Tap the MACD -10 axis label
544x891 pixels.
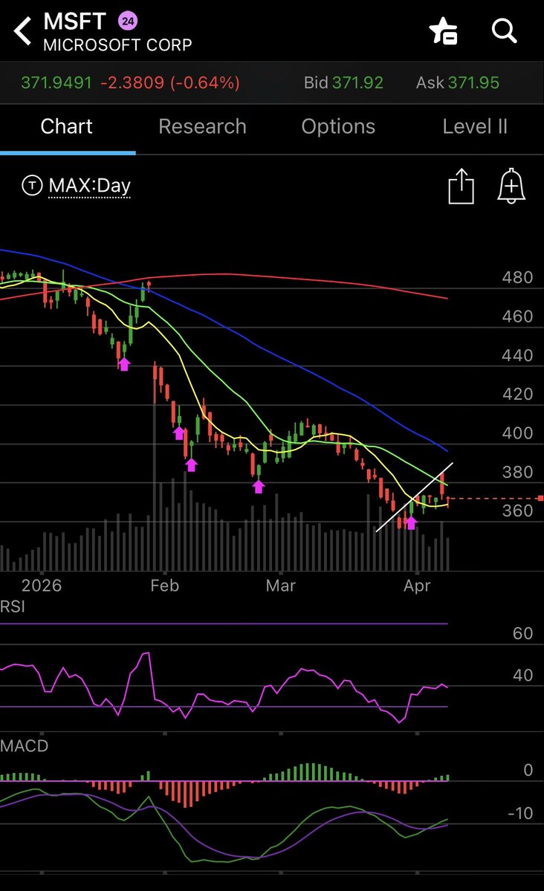click(x=520, y=813)
